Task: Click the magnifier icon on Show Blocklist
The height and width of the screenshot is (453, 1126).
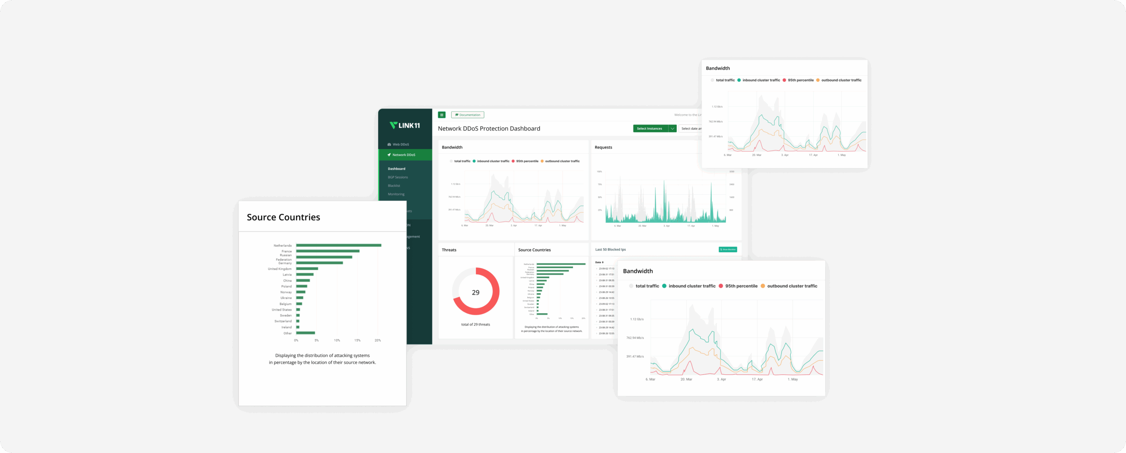Action: [721, 250]
